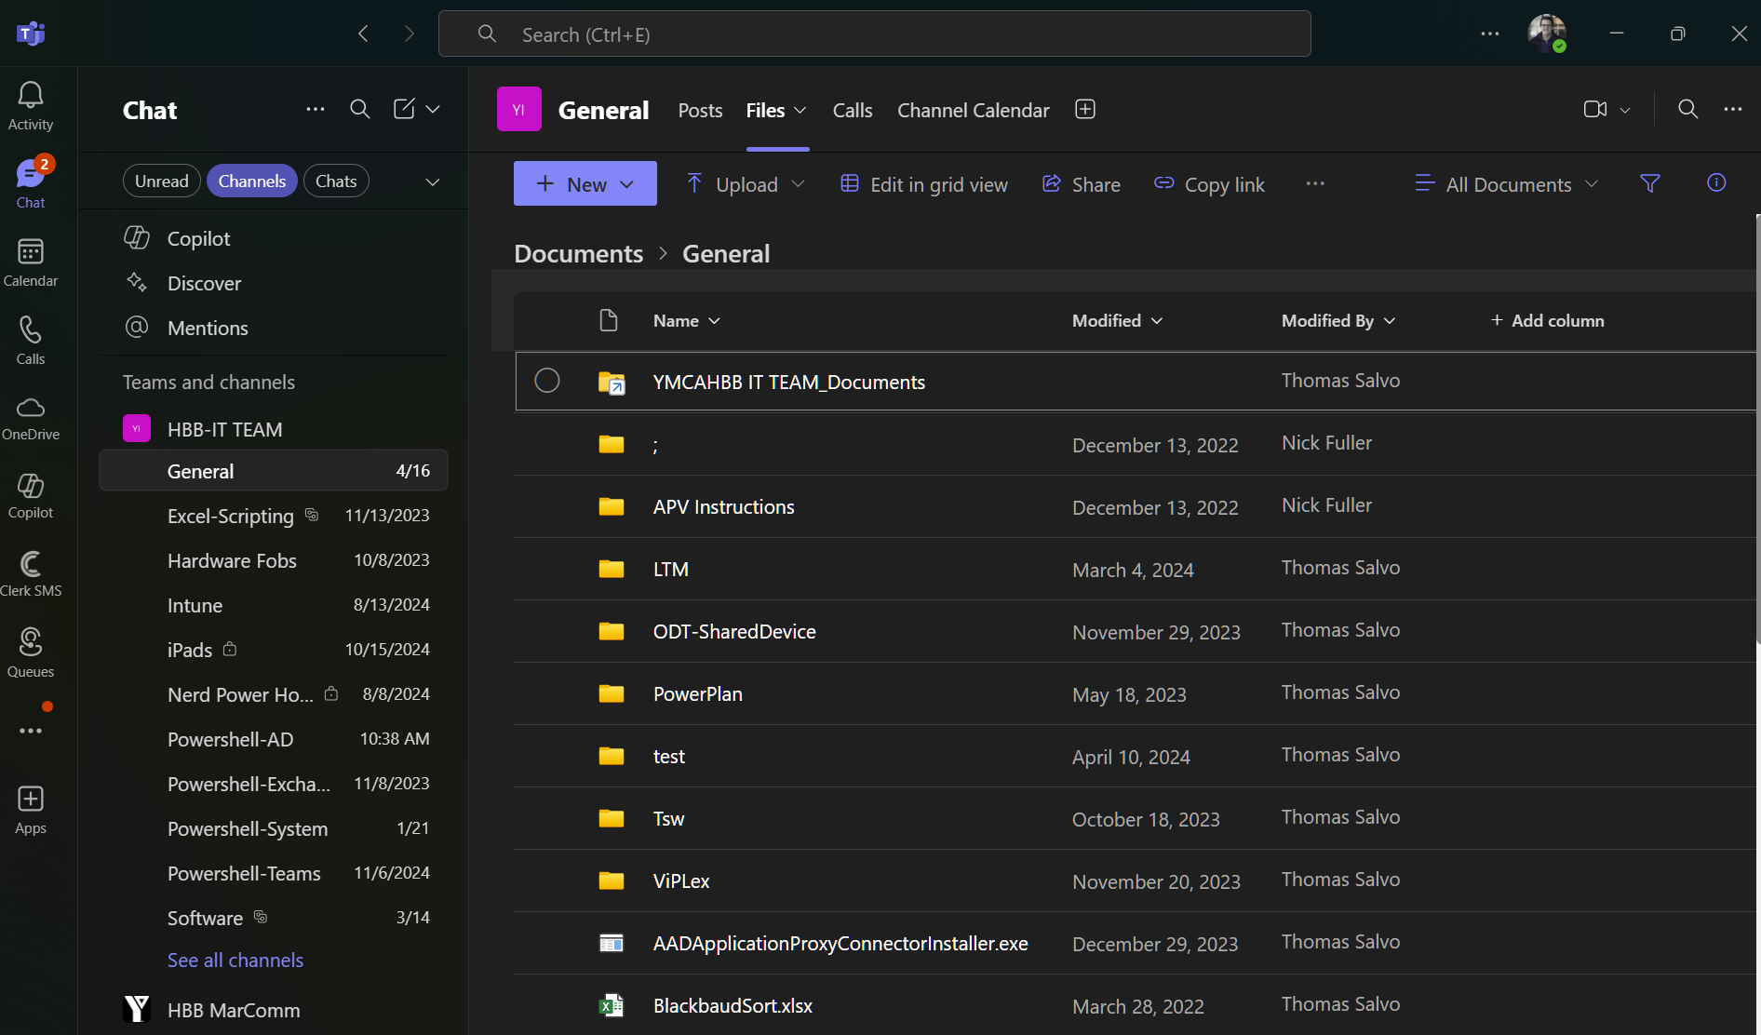Open the PowerPlan folder
The height and width of the screenshot is (1035, 1761).
click(697, 693)
